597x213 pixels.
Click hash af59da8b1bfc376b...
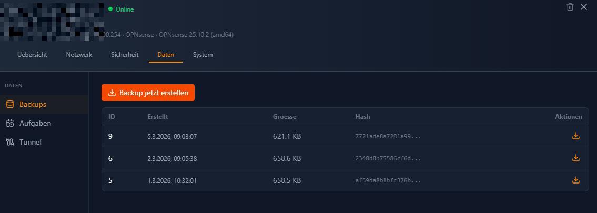[x=388, y=180]
